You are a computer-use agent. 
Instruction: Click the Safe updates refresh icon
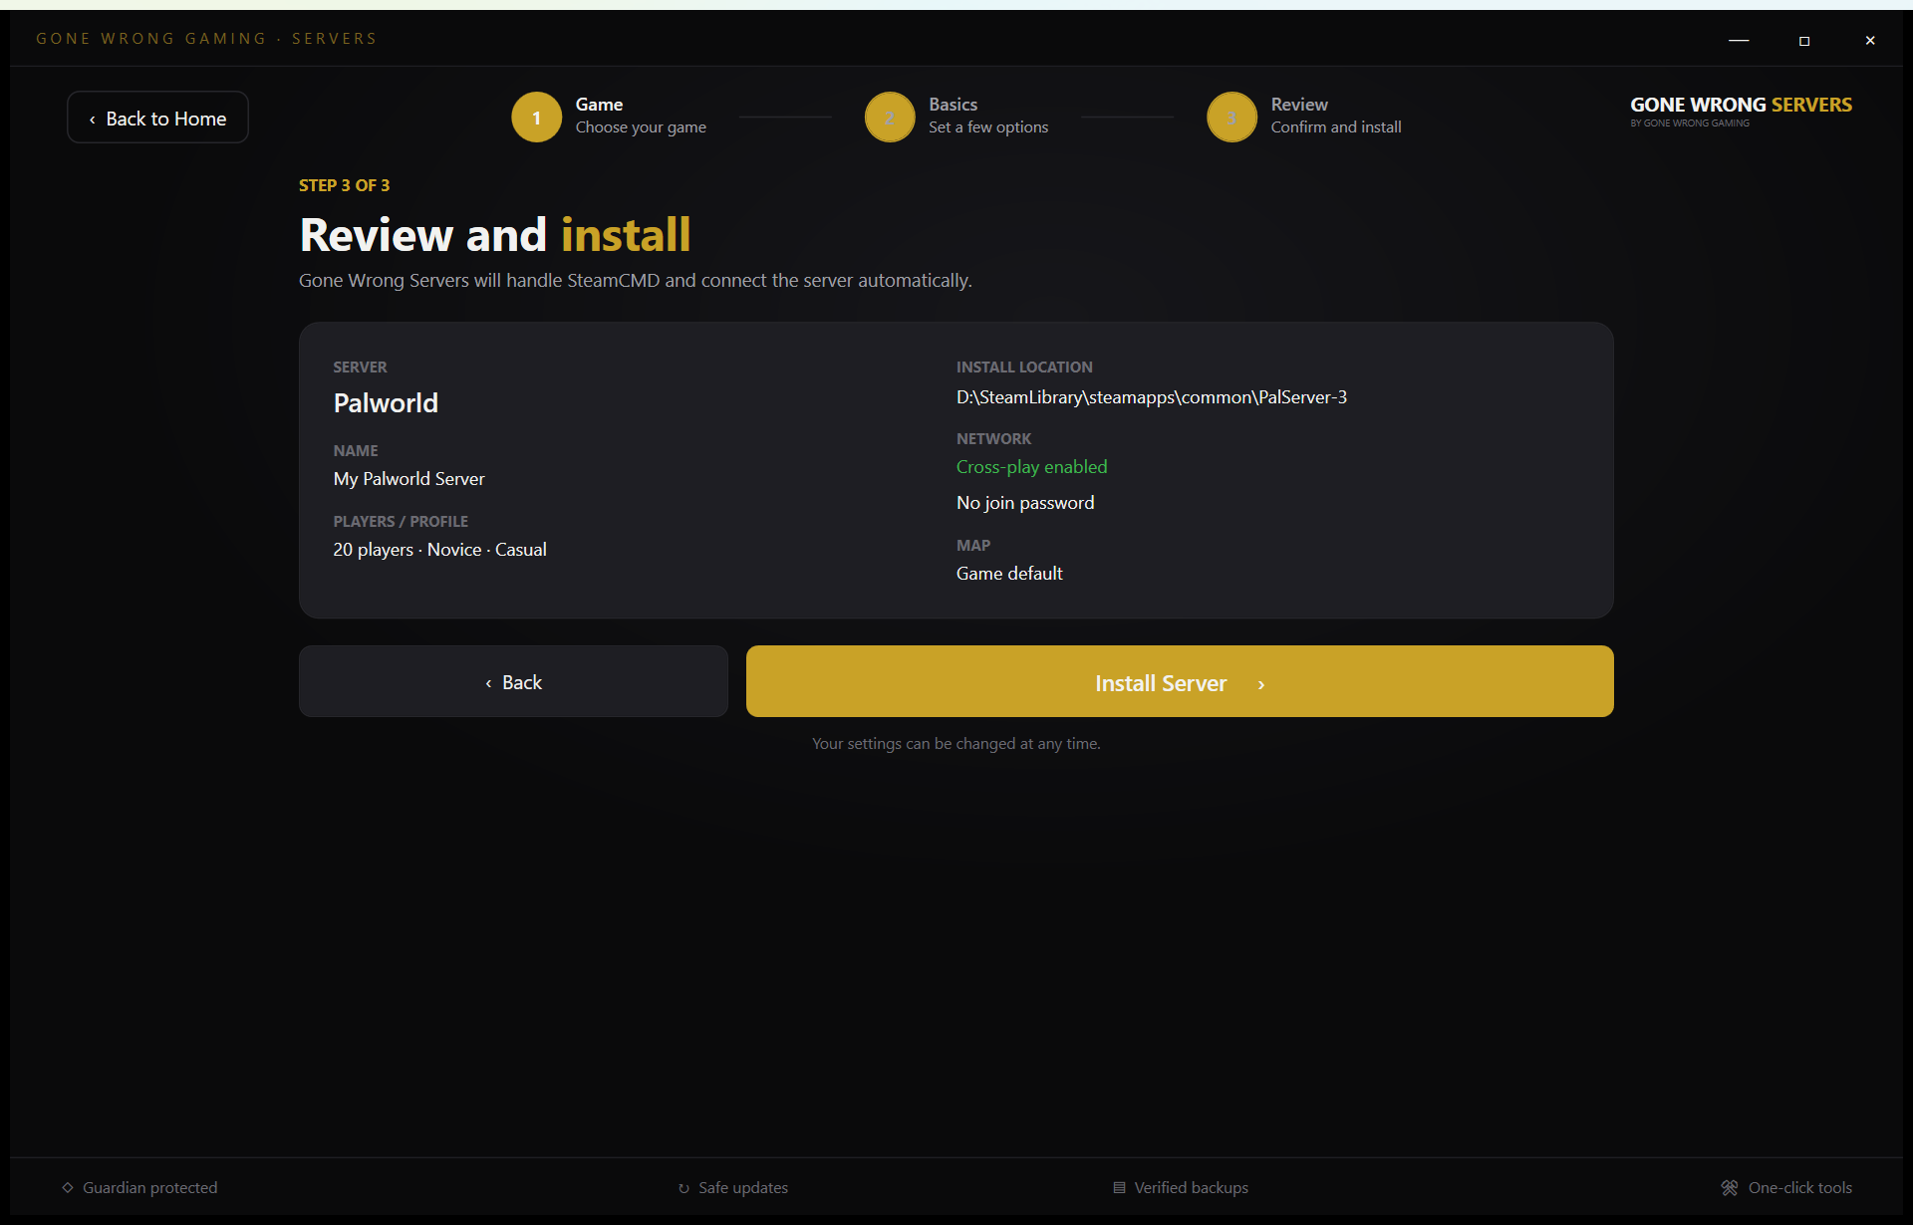point(683,1188)
